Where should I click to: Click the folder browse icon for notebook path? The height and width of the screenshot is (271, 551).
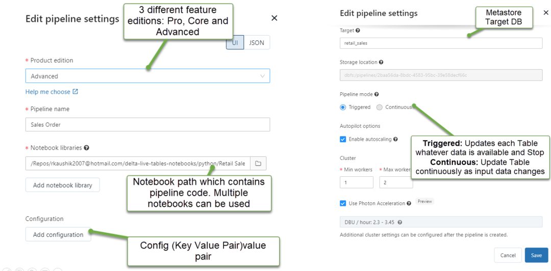tap(258, 164)
